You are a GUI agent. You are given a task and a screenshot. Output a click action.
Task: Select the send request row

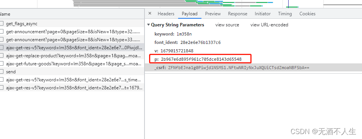pos(72,72)
